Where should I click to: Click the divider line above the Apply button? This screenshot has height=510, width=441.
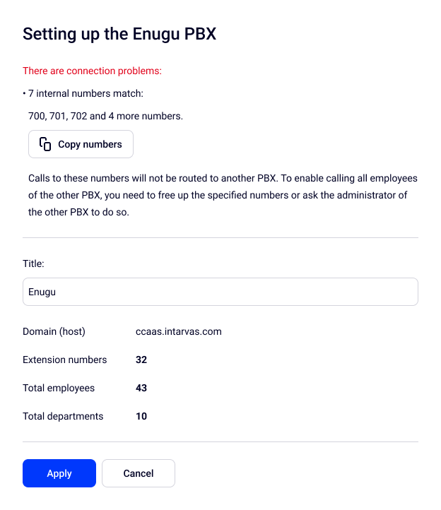tap(220, 442)
